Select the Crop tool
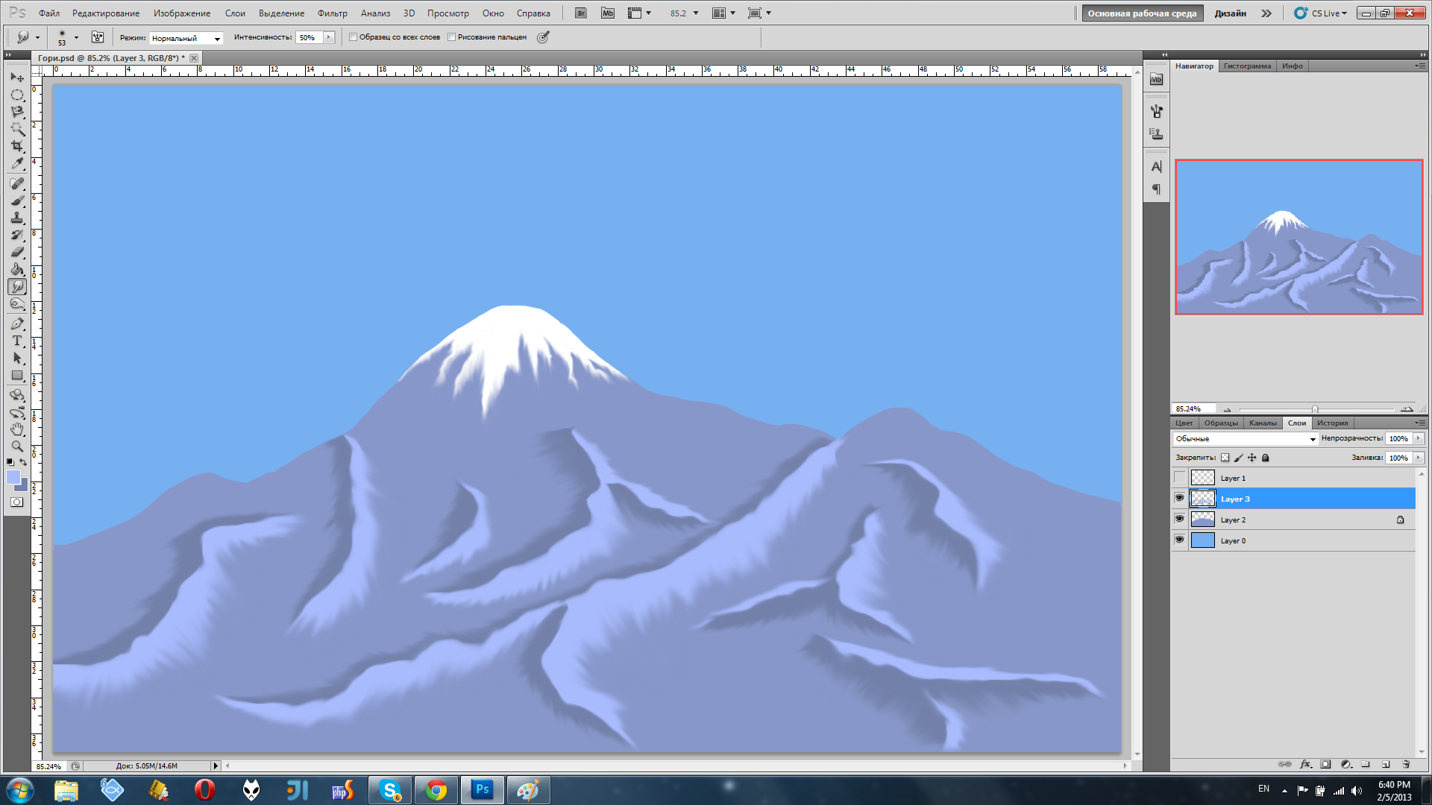Screen dimensions: 1432x805 click(x=17, y=146)
